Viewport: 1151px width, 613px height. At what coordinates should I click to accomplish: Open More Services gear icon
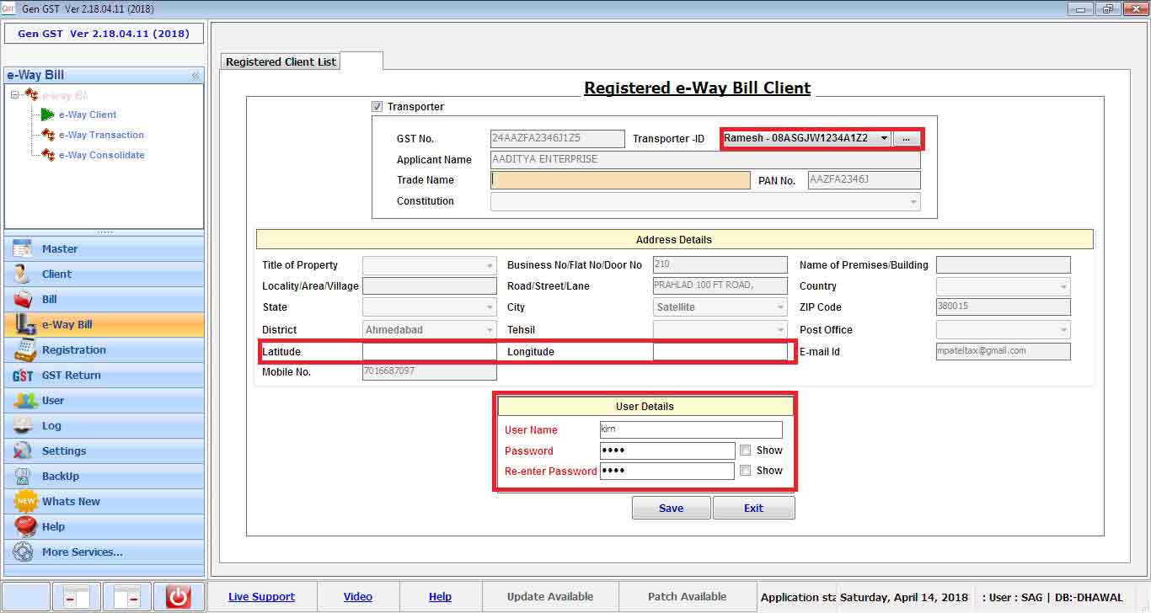pyautogui.click(x=23, y=552)
